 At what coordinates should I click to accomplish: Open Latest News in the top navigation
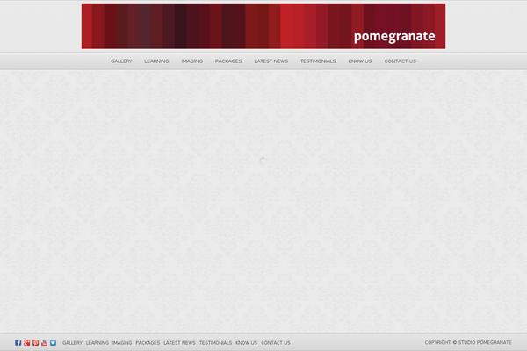pos(271,61)
